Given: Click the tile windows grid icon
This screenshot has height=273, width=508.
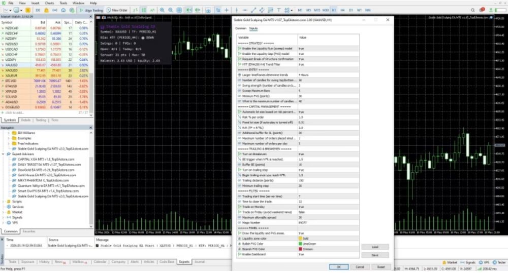Looking at the screenshot, I should [179, 10].
